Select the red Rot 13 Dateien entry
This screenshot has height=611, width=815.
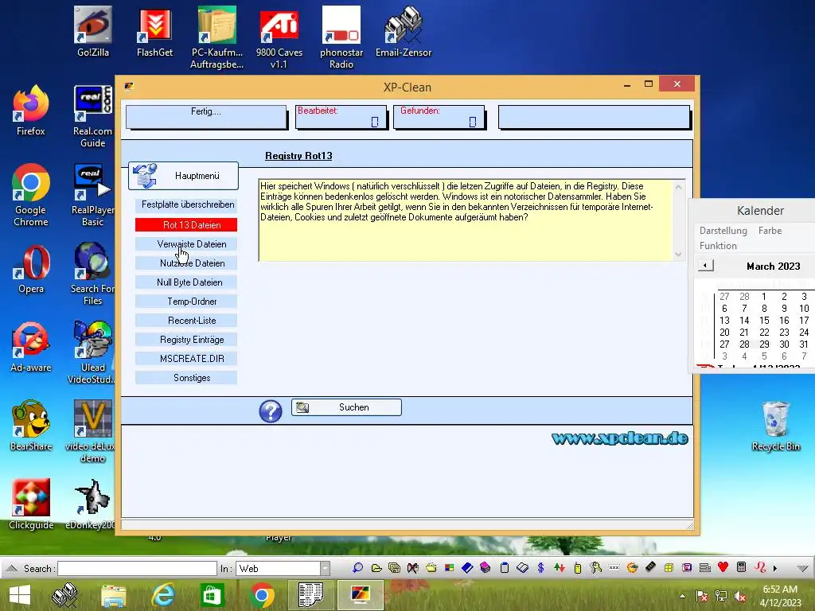coord(186,225)
